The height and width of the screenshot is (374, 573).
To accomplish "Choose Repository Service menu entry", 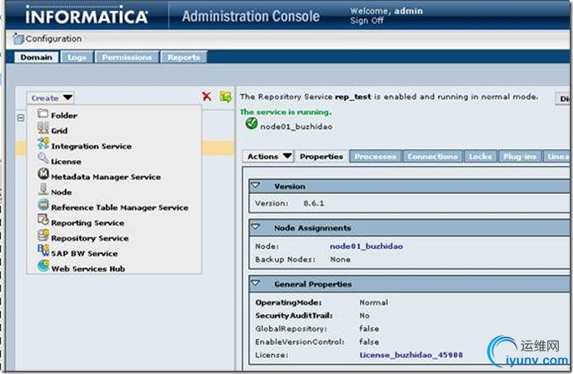I will tap(90, 238).
